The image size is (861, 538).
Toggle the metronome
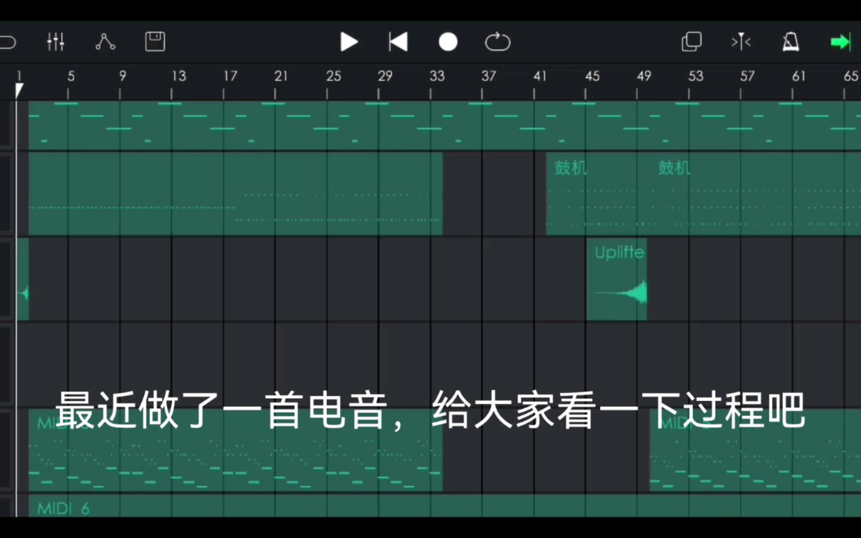pyautogui.click(x=791, y=42)
